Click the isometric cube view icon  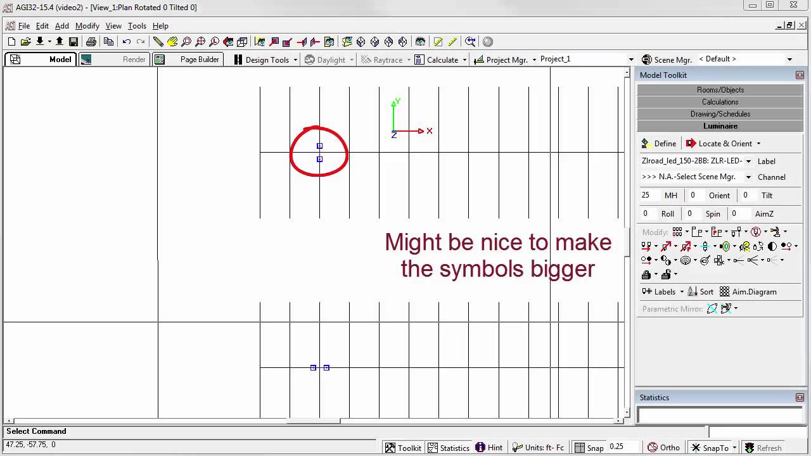242,42
